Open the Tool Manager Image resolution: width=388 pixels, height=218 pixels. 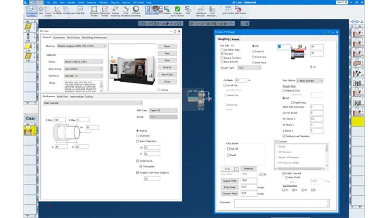click(x=212, y=11)
